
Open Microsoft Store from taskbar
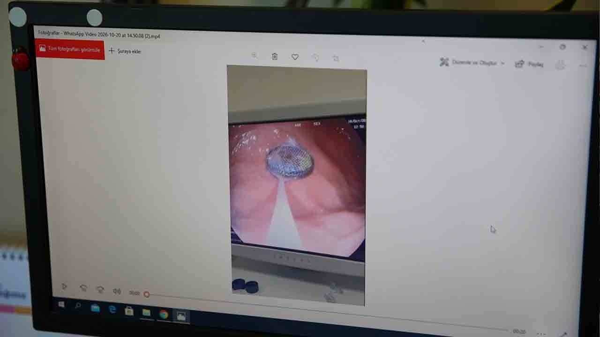coord(129,311)
